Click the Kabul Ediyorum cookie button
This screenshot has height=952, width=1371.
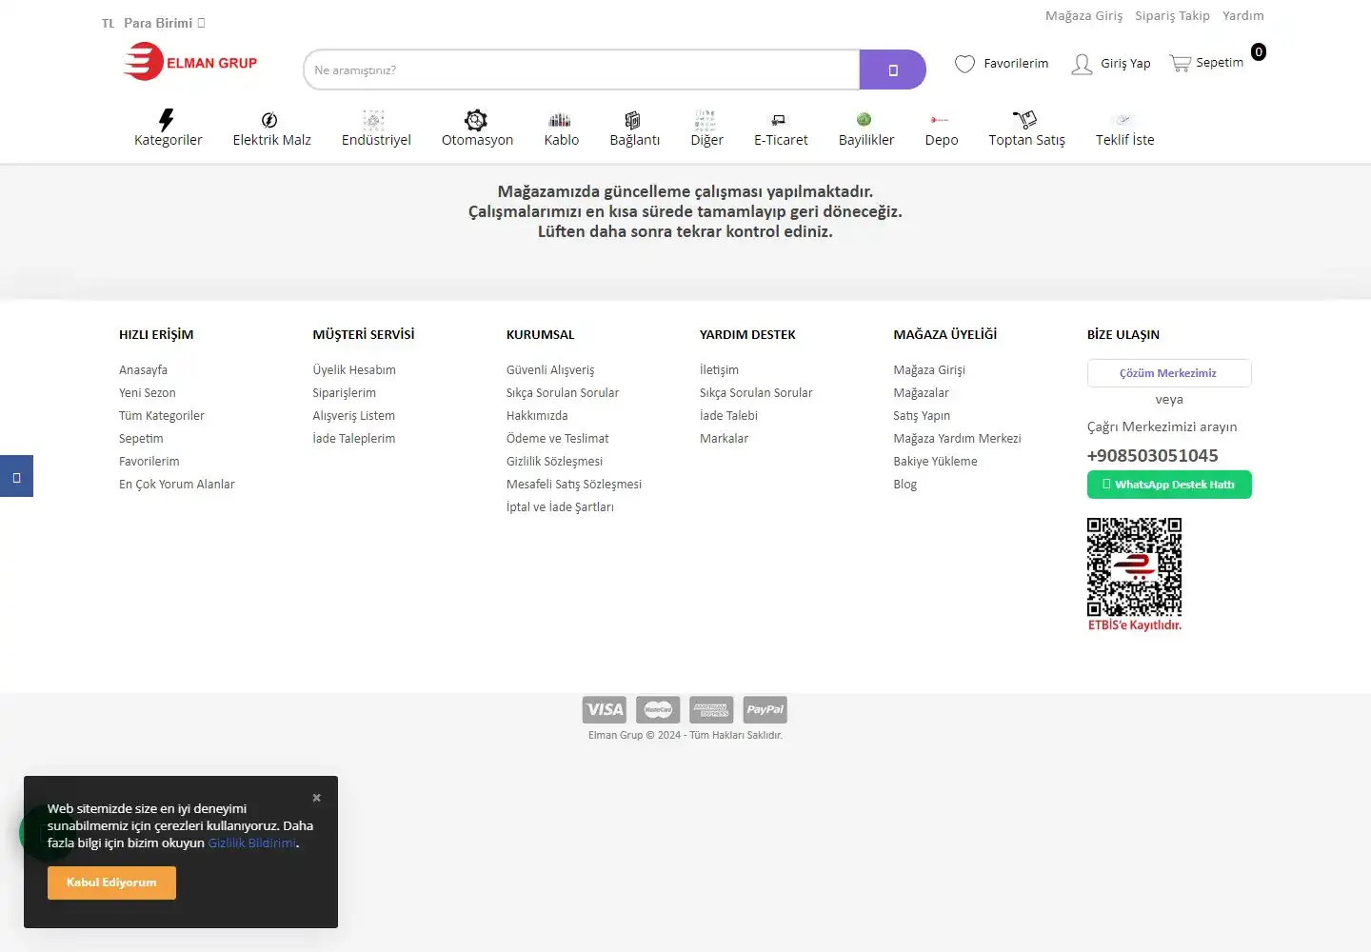pos(111,883)
